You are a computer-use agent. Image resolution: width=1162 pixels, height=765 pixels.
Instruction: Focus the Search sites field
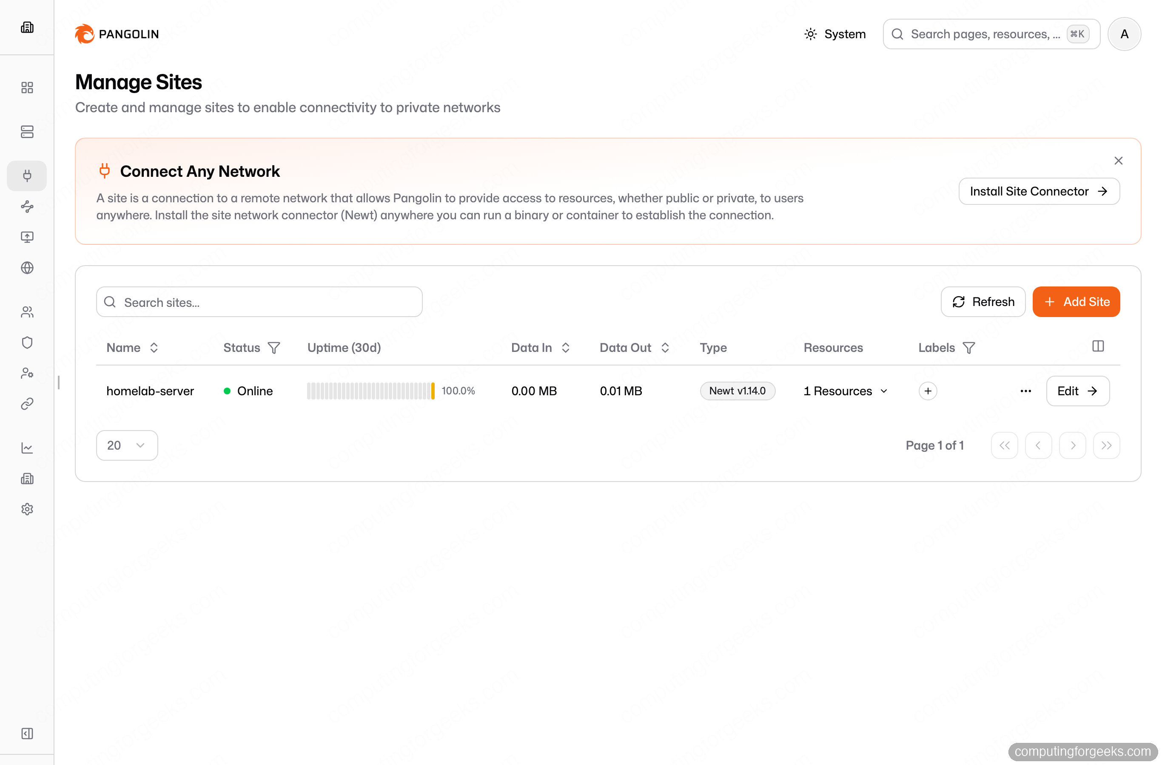pos(259,302)
